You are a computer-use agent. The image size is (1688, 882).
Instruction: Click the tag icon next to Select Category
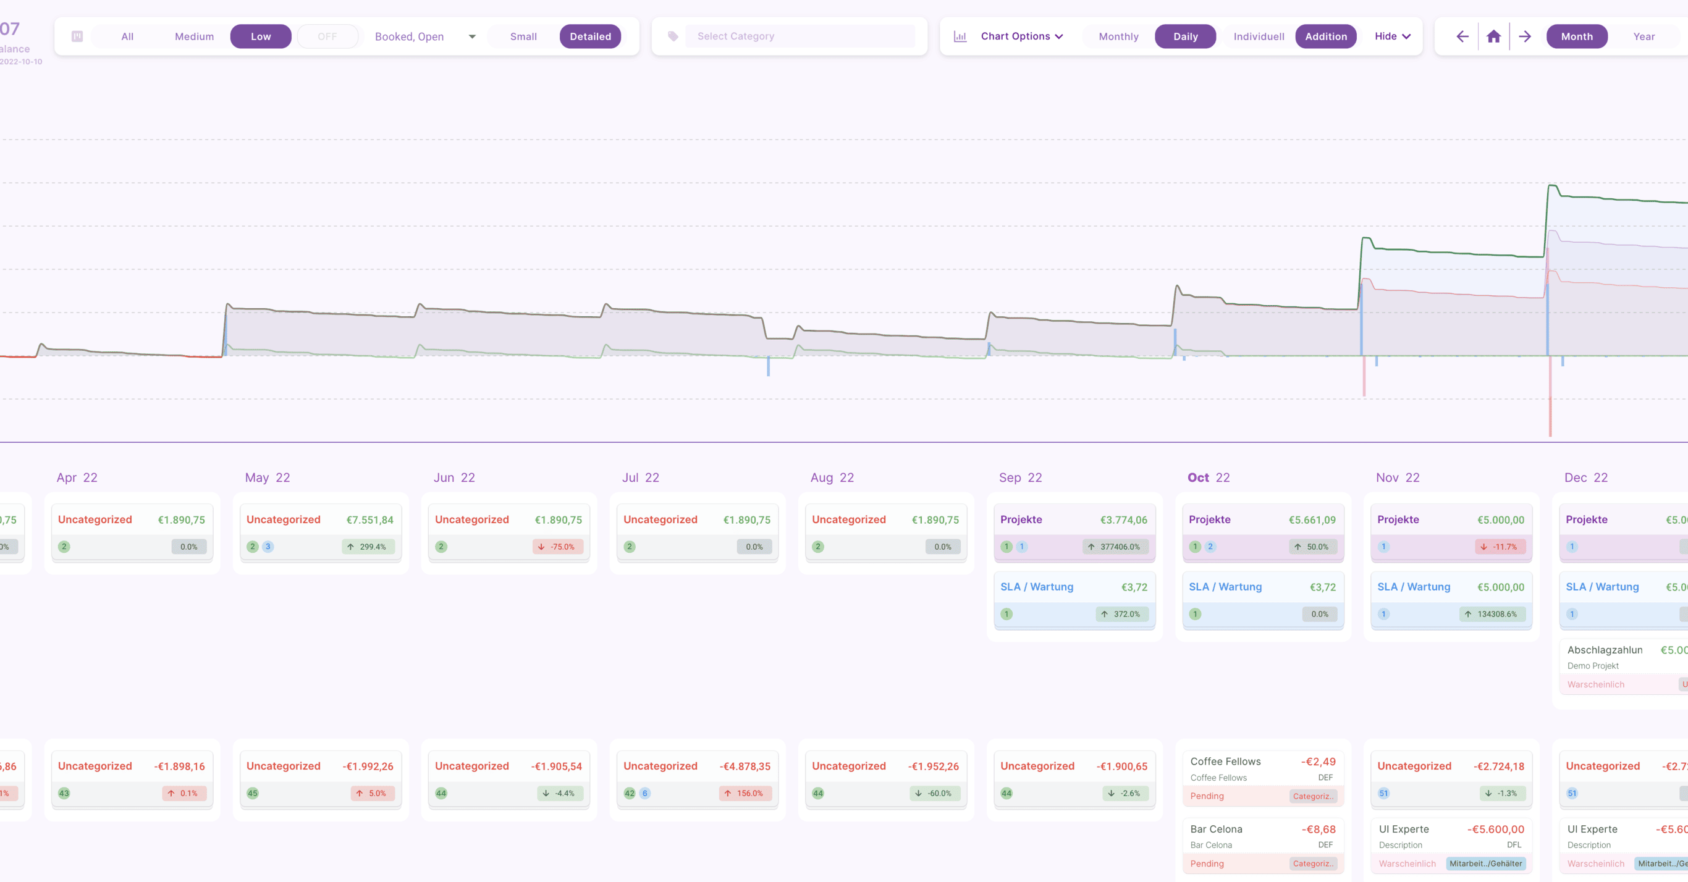[673, 36]
